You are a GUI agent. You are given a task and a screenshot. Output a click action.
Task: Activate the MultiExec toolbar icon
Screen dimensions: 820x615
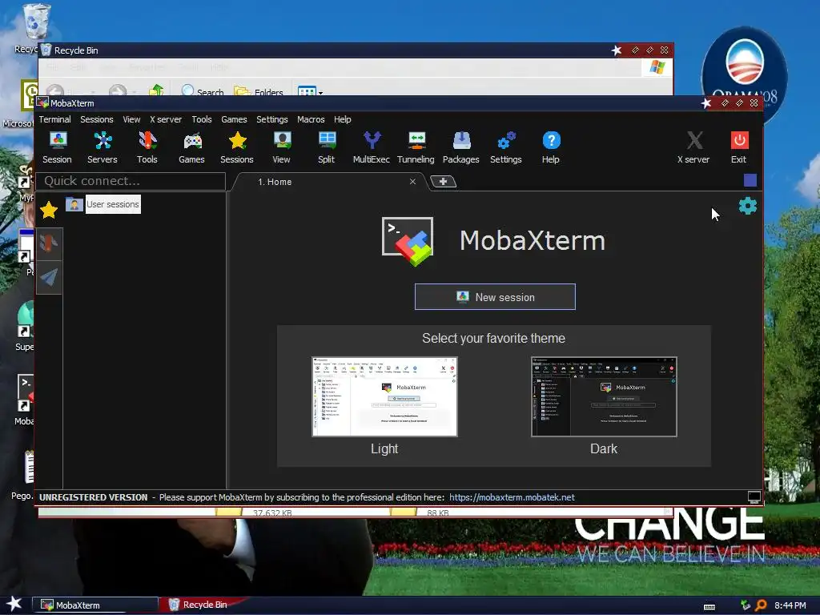pyautogui.click(x=372, y=148)
